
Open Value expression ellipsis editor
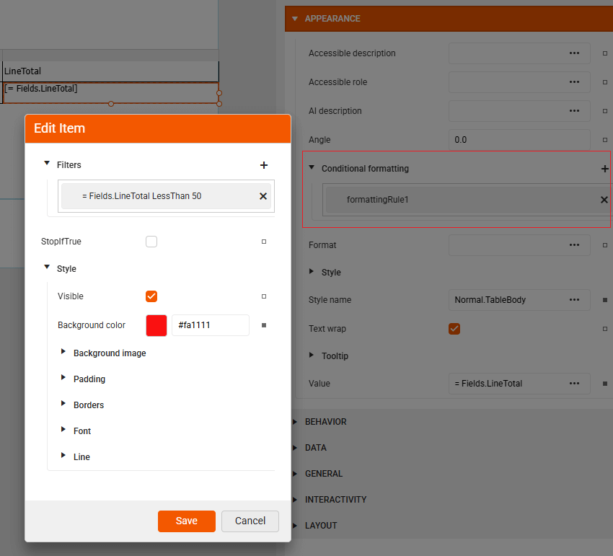pyautogui.click(x=574, y=384)
